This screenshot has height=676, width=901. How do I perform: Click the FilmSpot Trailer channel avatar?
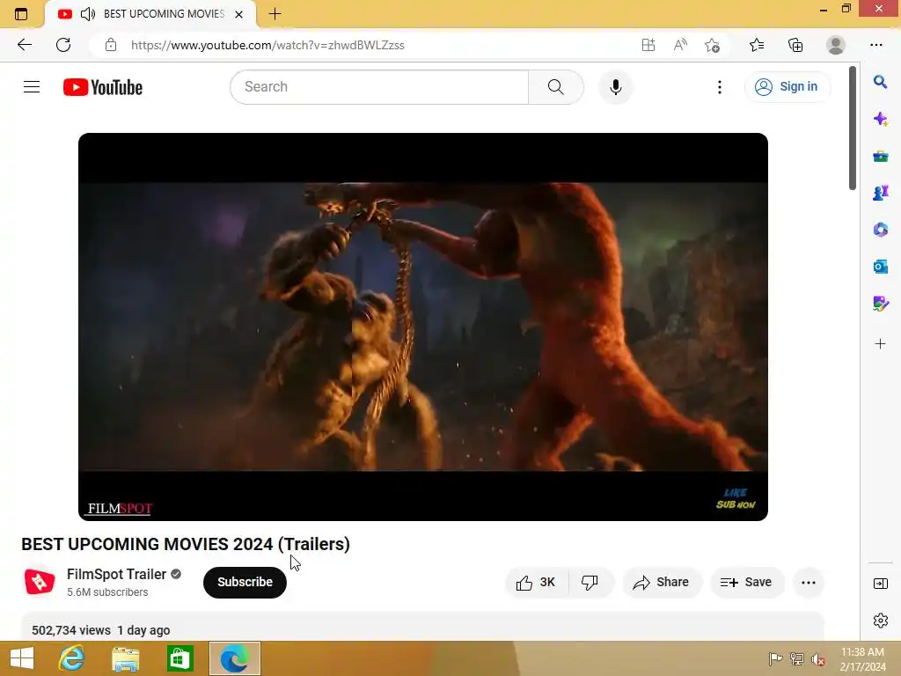pyautogui.click(x=40, y=582)
